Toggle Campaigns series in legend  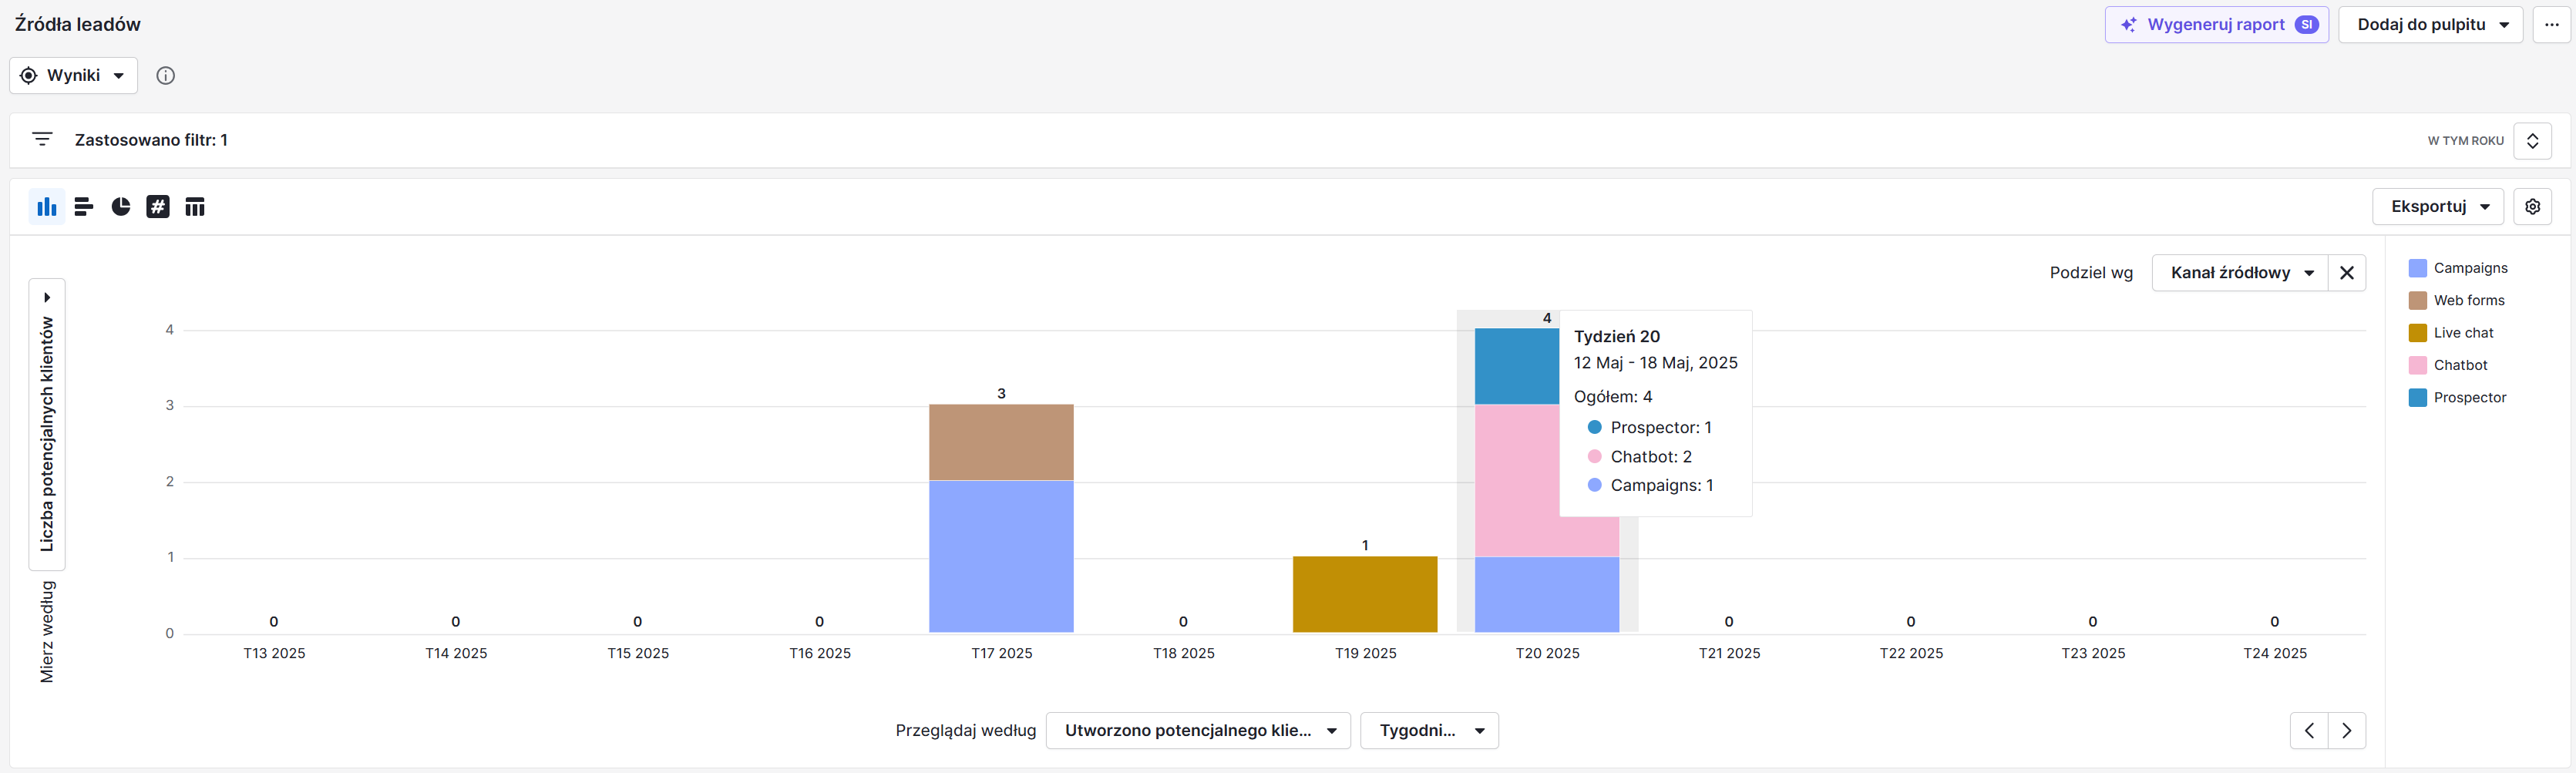pyautogui.click(x=2458, y=268)
